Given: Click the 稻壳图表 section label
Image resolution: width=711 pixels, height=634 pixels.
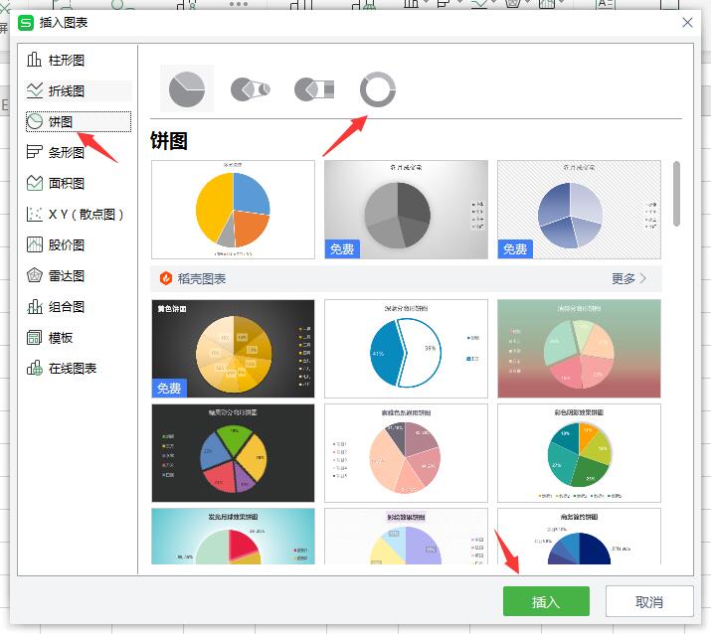Looking at the screenshot, I should pyautogui.click(x=201, y=278).
